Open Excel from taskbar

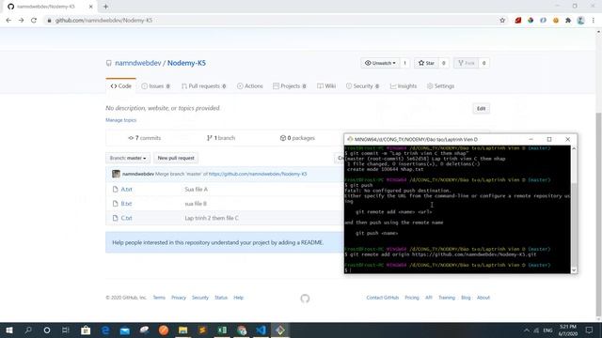(x=222, y=330)
